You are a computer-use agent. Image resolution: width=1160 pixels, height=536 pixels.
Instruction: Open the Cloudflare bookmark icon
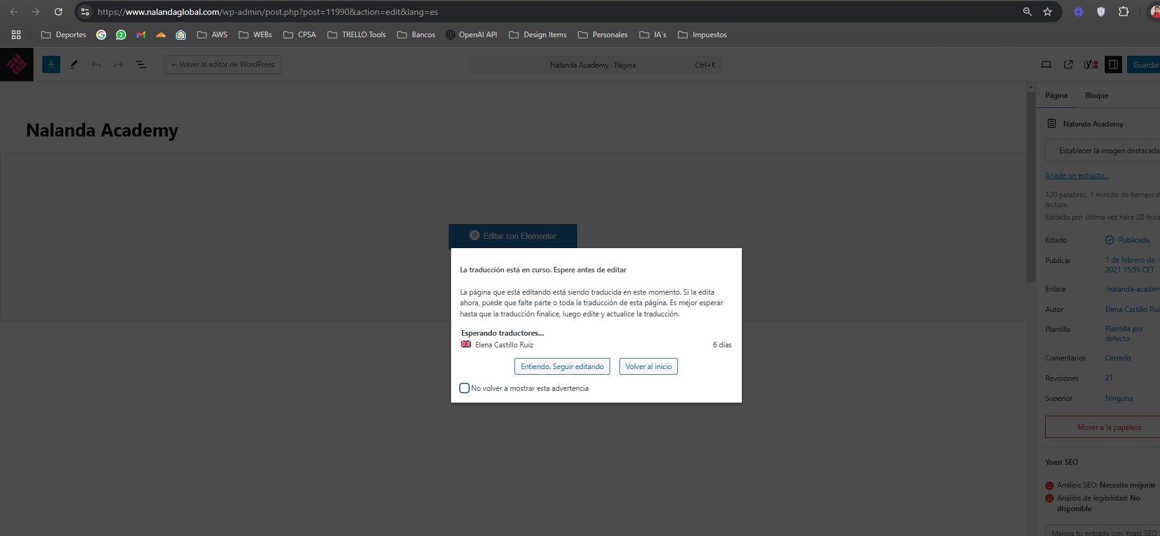(161, 35)
